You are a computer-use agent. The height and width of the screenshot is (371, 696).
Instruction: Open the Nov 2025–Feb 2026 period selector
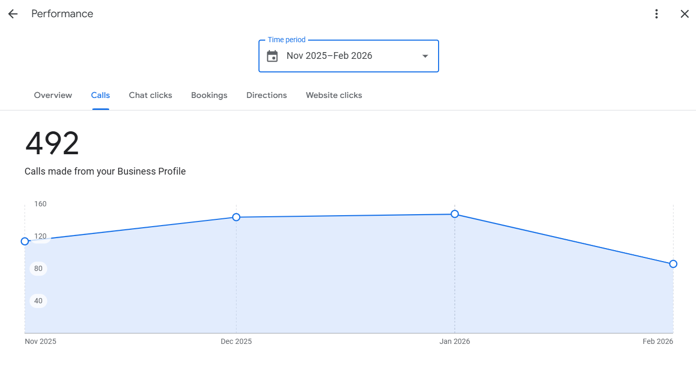coord(349,56)
